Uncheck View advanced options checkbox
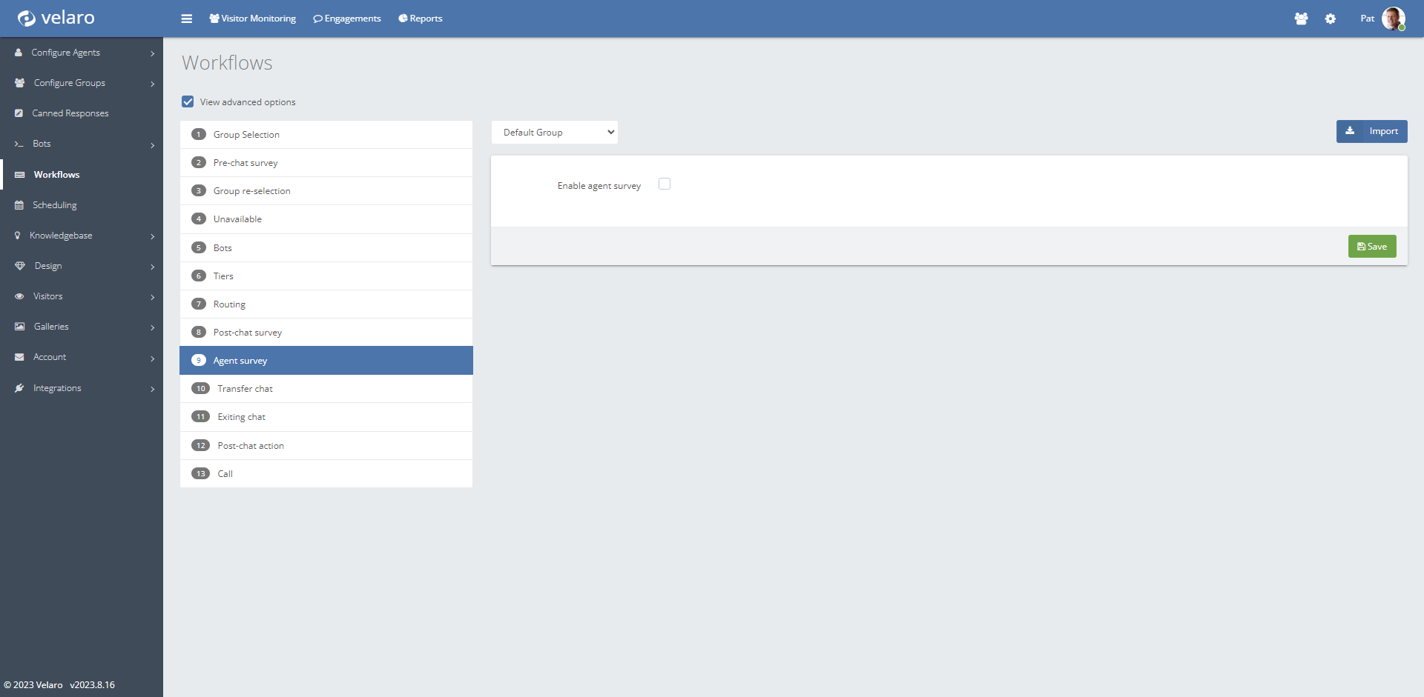The image size is (1424, 697). click(188, 102)
